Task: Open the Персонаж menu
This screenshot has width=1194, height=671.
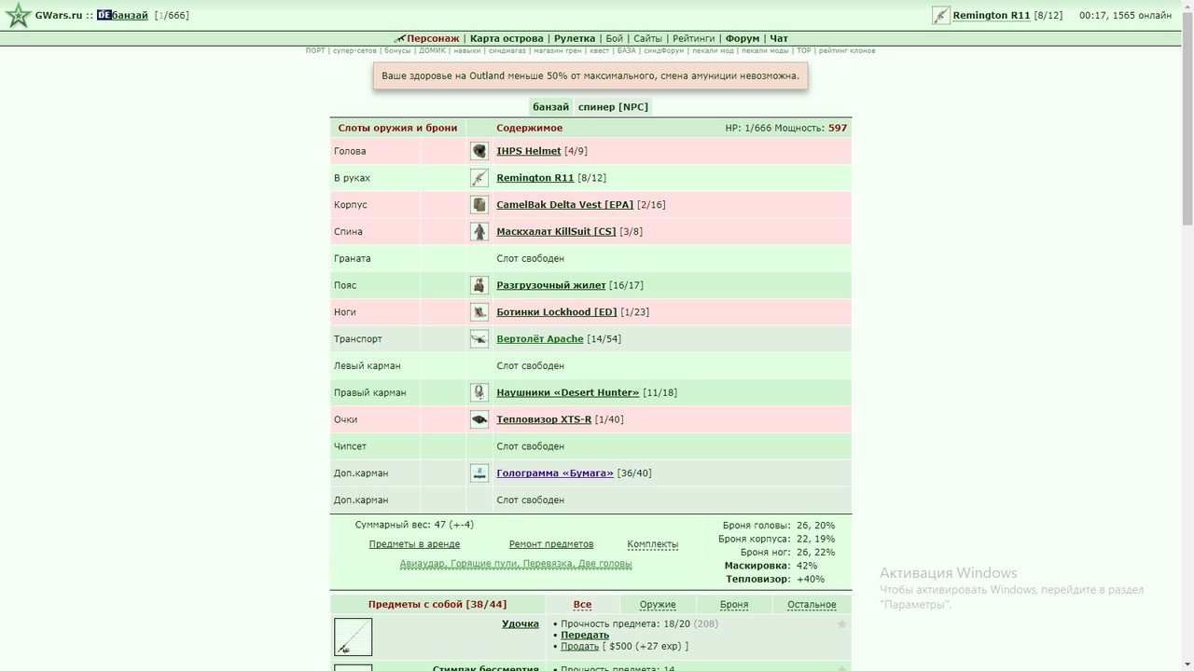Action: 433,39
